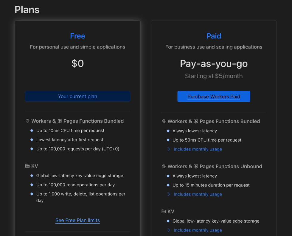Click 'Global low-latency key-value edge storage' in Paid plan
The width and height of the screenshot is (292, 236).
[216, 221]
